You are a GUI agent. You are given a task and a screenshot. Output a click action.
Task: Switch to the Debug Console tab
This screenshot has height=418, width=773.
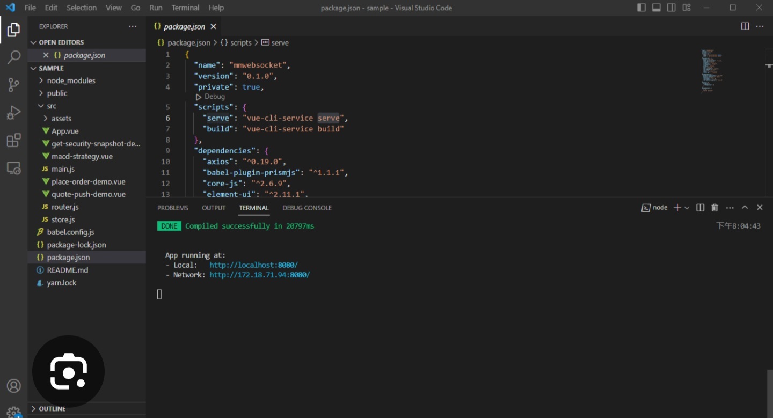(307, 208)
